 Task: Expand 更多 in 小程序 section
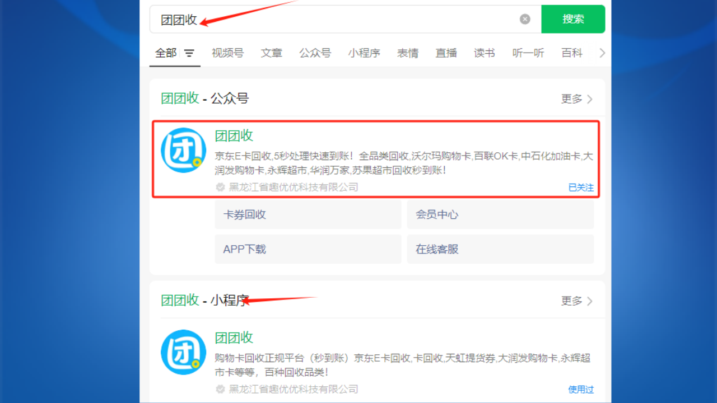(x=576, y=301)
